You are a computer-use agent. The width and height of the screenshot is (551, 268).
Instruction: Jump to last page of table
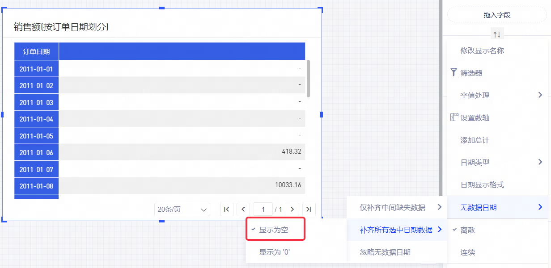click(x=309, y=209)
